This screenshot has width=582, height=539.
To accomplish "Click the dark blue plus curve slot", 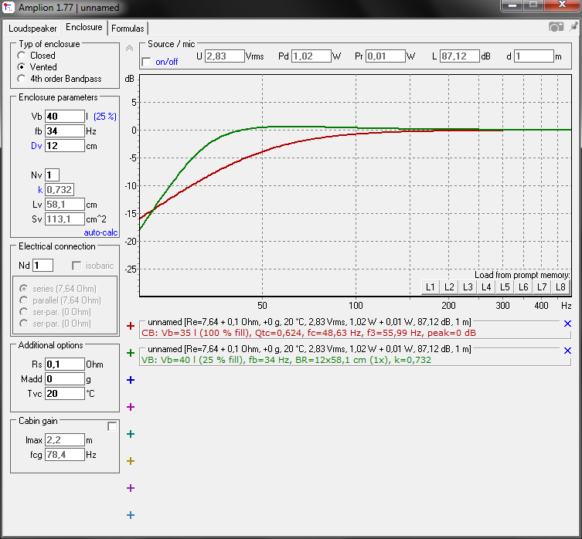I will pos(131,380).
